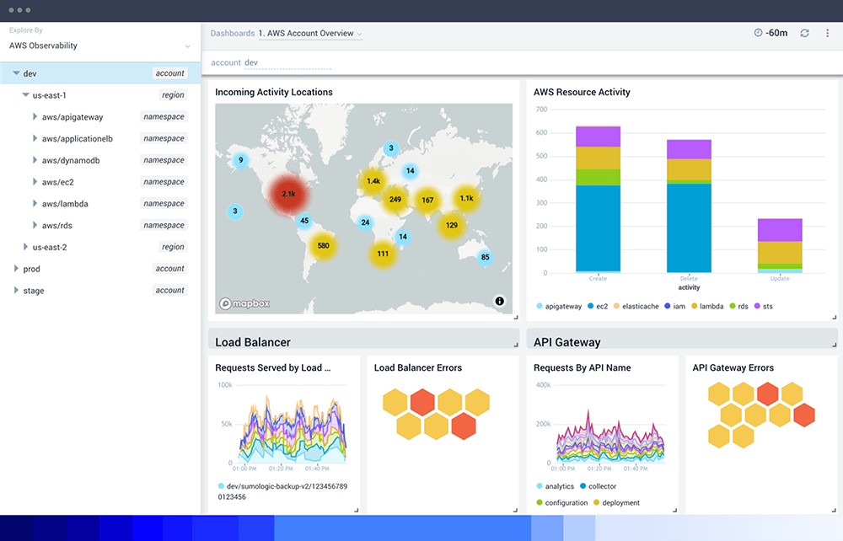
Task: Select the 580 map cluster
Action: tap(323, 245)
